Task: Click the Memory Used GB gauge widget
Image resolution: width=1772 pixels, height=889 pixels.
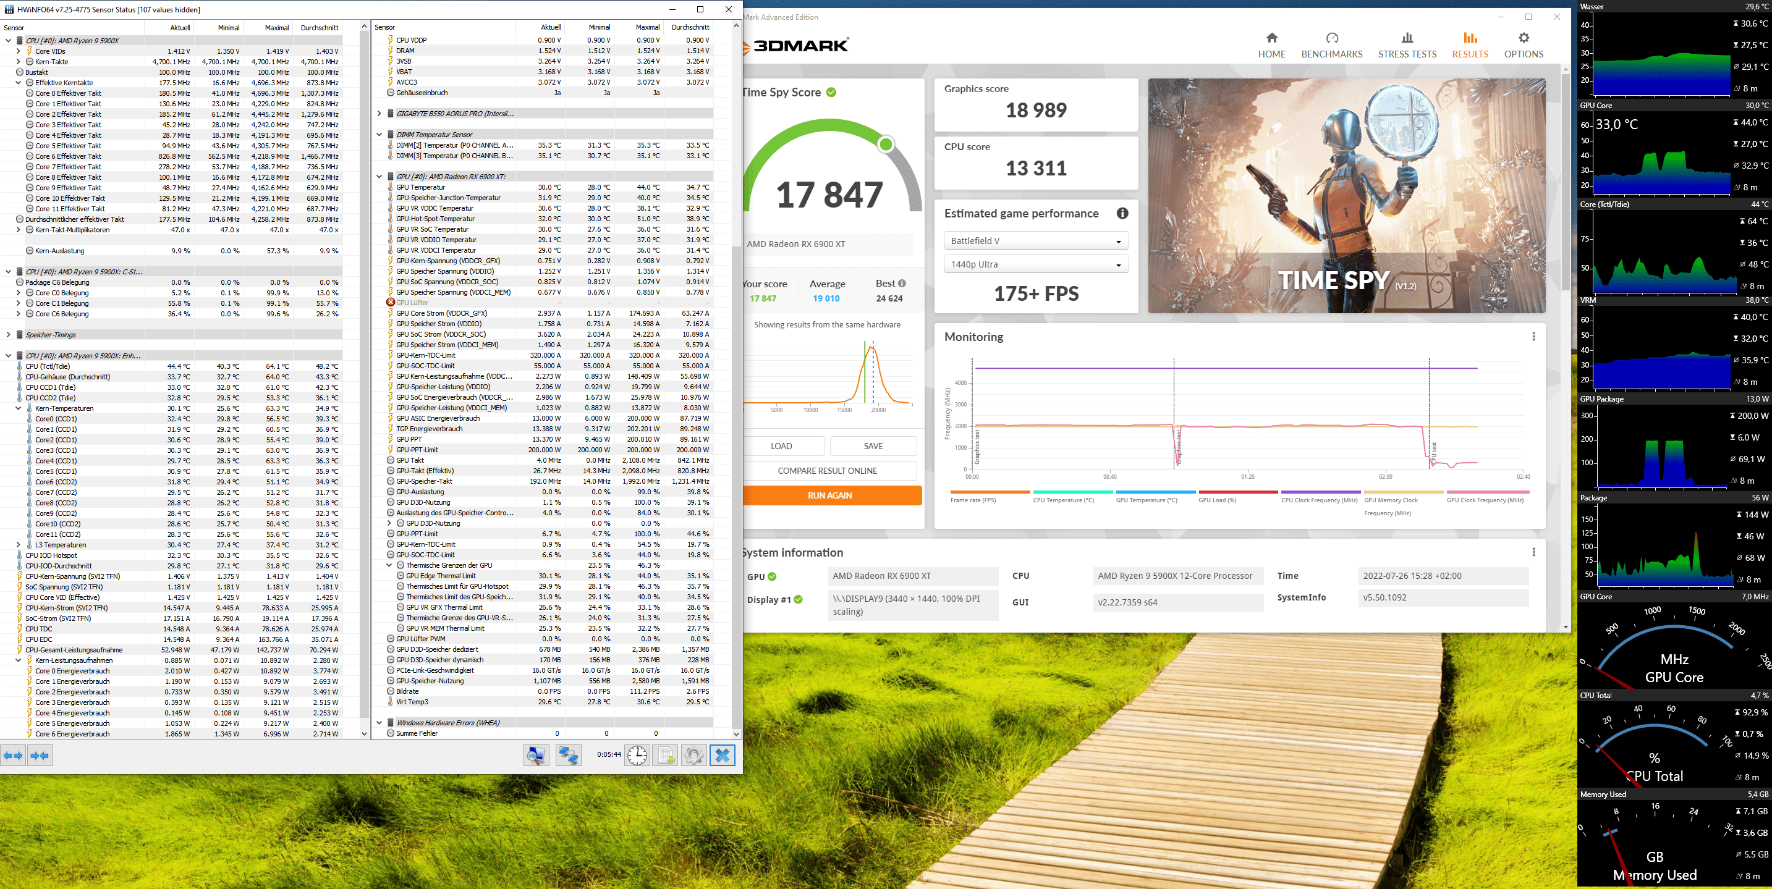Action: 1674,838
